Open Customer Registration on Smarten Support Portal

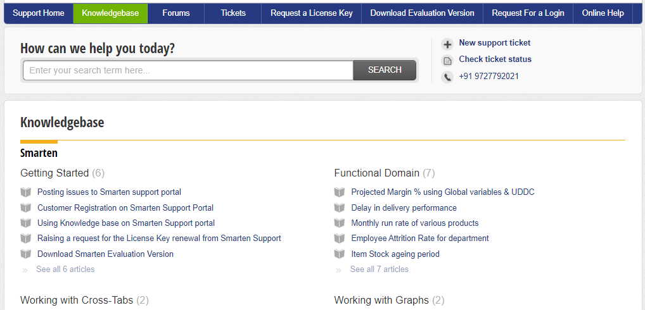click(125, 208)
